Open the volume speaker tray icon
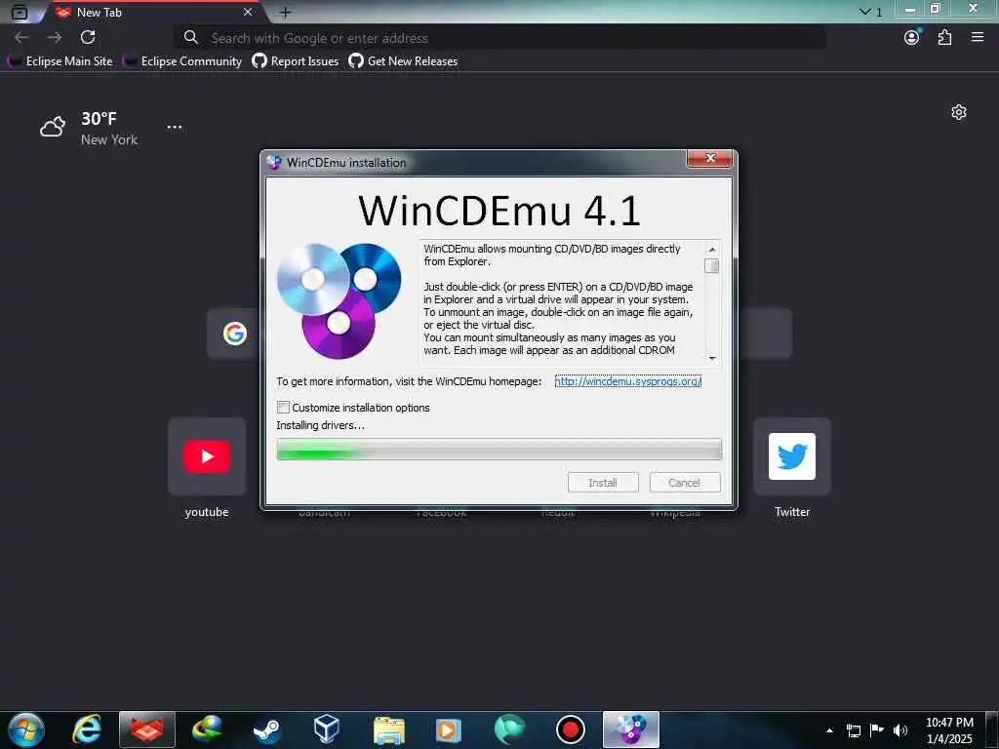 point(900,730)
